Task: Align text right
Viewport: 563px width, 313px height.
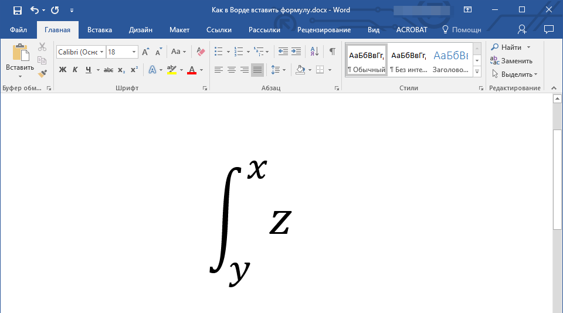Action: (245, 70)
